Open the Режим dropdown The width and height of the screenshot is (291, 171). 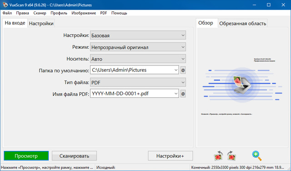click(x=138, y=47)
